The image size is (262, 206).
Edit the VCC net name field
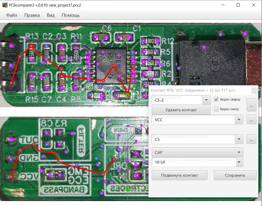(x=194, y=120)
